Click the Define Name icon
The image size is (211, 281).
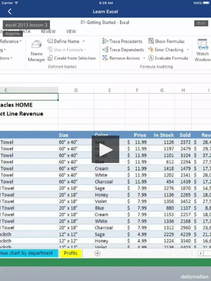[x=50, y=41]
